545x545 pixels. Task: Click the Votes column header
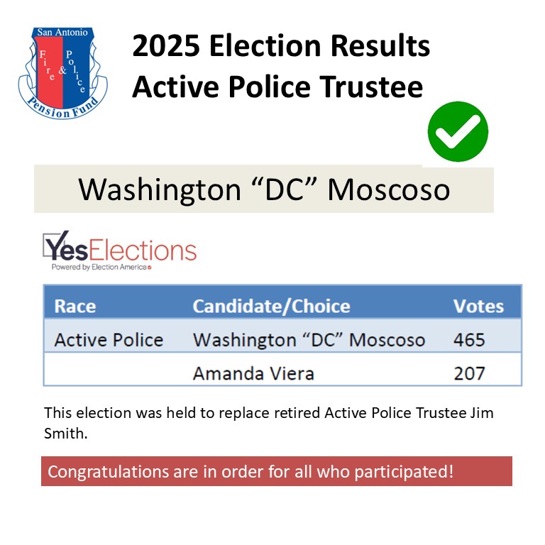478,307
